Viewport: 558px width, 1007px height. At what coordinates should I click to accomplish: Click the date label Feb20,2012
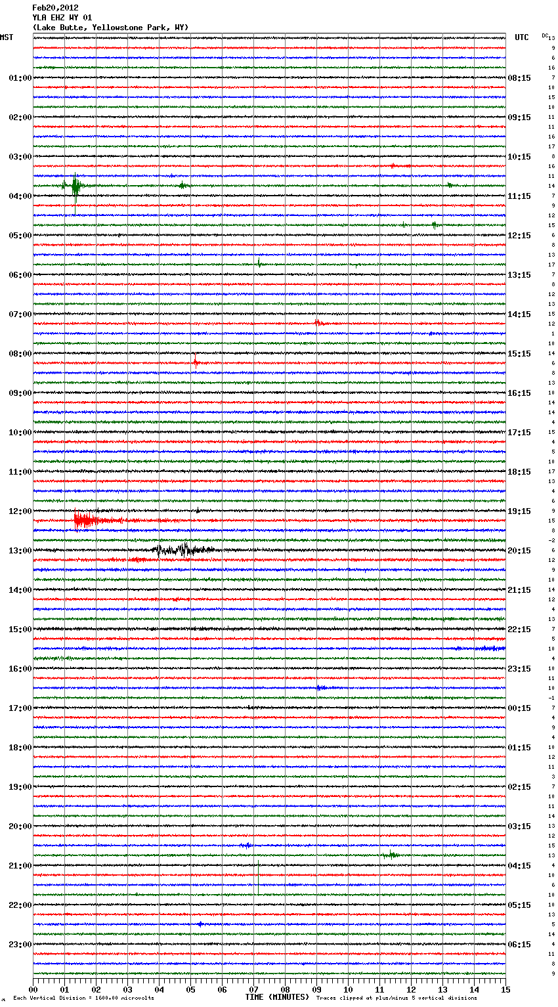click(55, 8)
